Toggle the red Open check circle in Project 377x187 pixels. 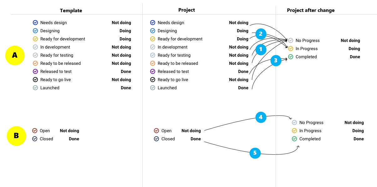click(x=156, y=131)
